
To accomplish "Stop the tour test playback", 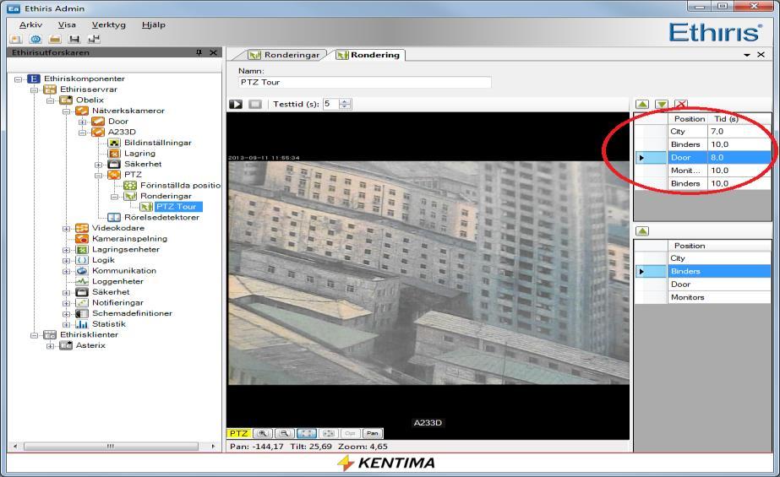I will (x=255, y=105).
